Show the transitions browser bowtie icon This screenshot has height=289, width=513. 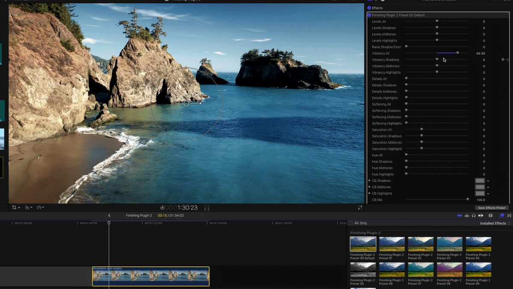[509, 215]
